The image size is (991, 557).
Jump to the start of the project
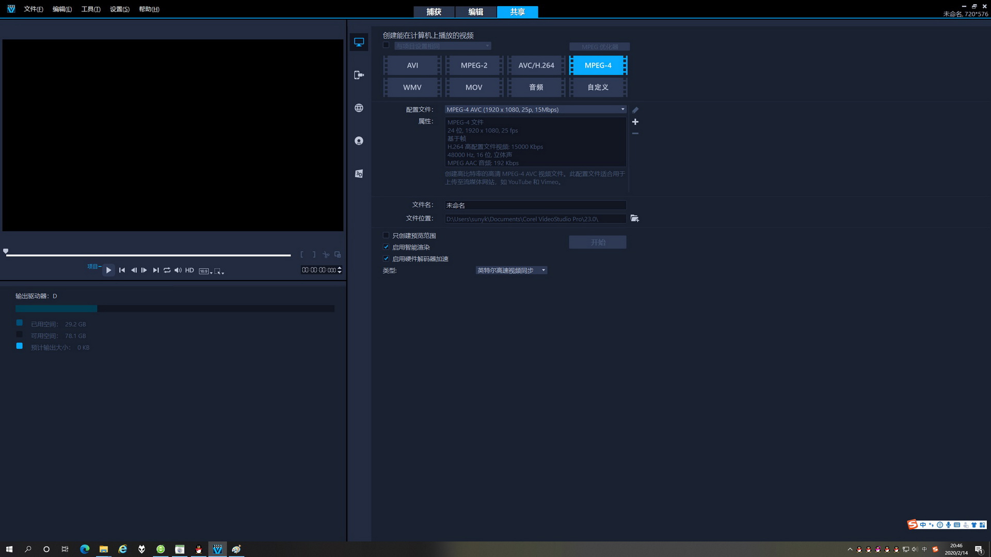click(x=122, y=270)
